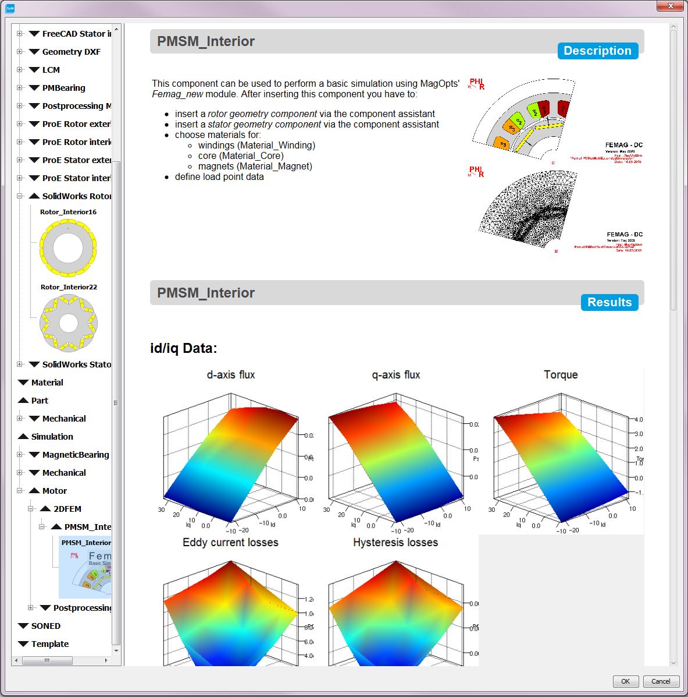Viewport: 688px width, 697px height.
Task: Select the Rotor_Interior22 rotor thumbnail
Action: click(x=68, y=323)
